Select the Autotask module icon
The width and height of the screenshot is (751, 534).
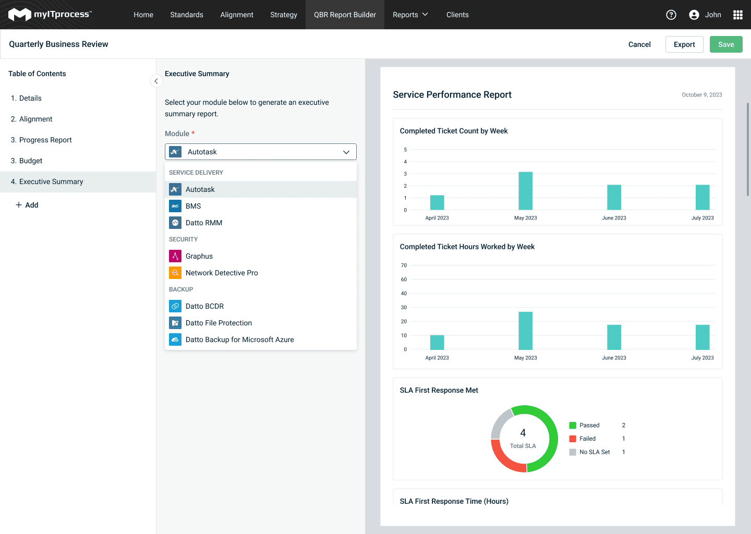click(175, 189)
